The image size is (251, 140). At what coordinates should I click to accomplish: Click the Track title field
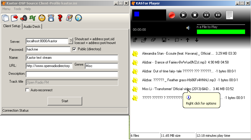click(x=72, y=82)
